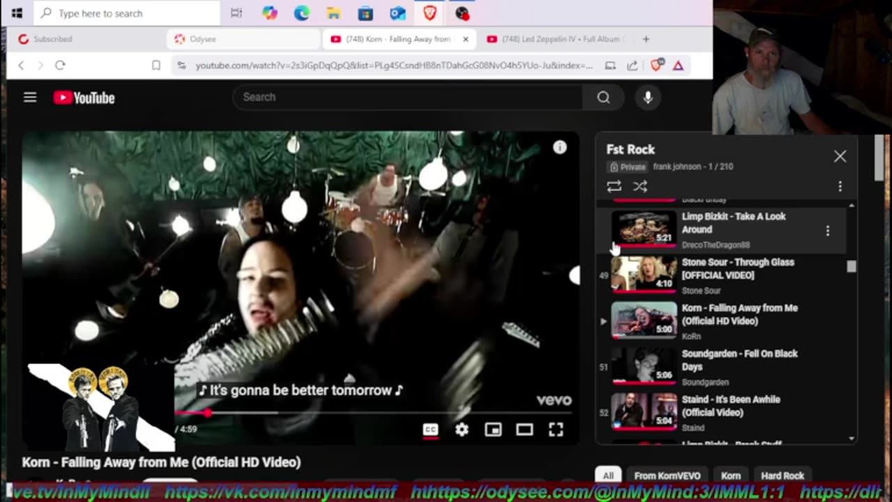892x502 pixels.
Task: Open video settings gear
Action: click(x=462, y=429)
